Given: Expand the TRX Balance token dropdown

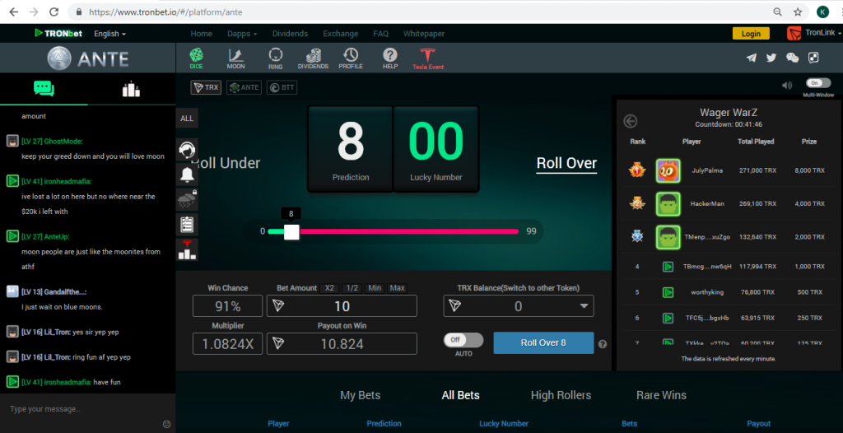Looking at the screenshot, I should pyautogui.click(x=584, y=306).
